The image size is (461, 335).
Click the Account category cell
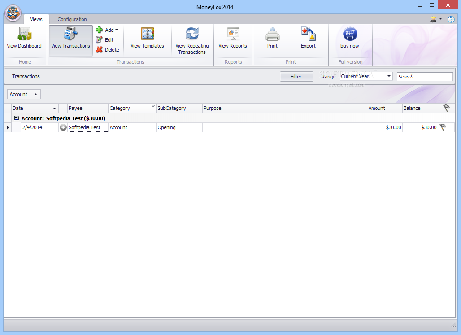(132, 127)
